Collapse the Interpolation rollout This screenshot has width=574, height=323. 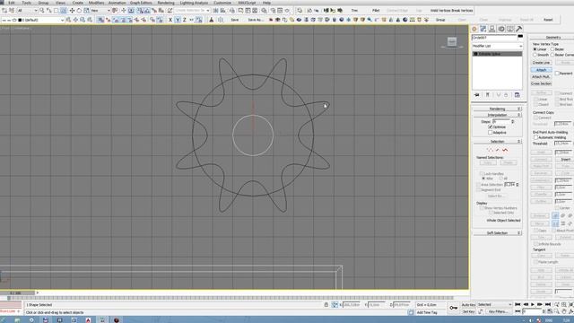(x=497, y=115)
